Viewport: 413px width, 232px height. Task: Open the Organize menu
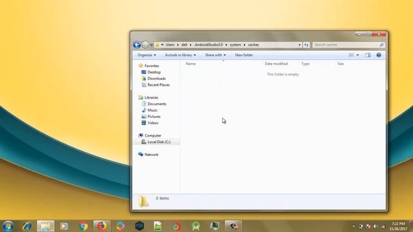[146, 55]
